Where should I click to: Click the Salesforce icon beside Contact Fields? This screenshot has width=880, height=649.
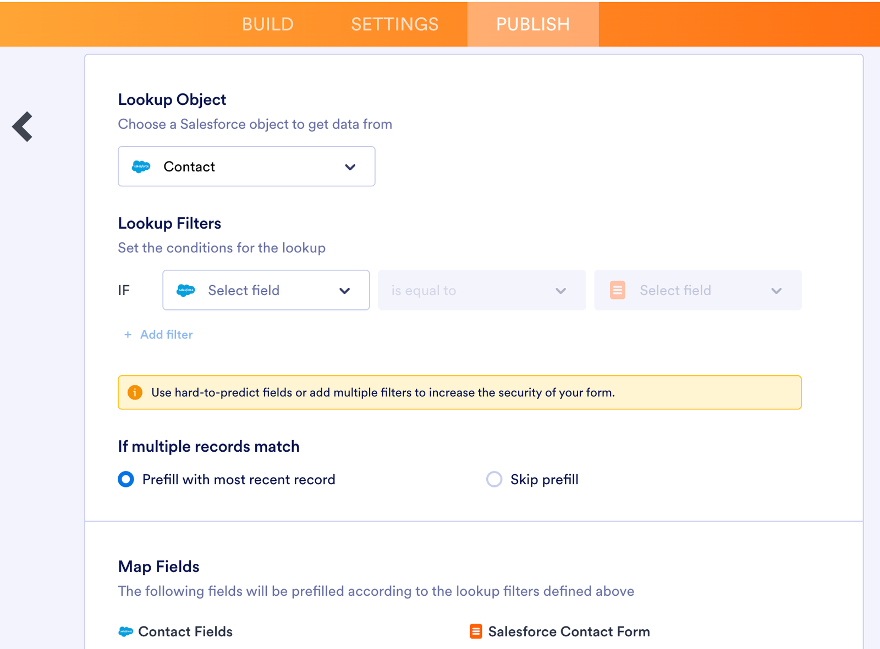126,632
